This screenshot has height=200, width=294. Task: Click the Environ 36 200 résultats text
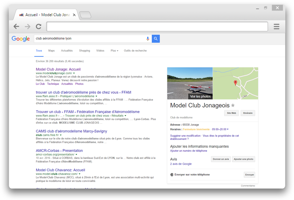click(60, 61)
